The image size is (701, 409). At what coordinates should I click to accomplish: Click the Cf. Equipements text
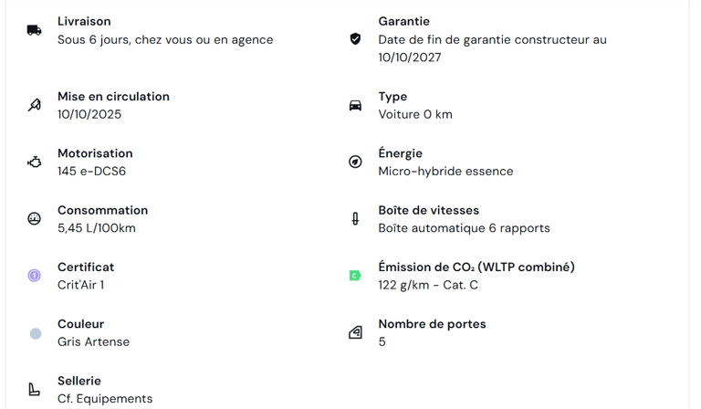point(105,399)
